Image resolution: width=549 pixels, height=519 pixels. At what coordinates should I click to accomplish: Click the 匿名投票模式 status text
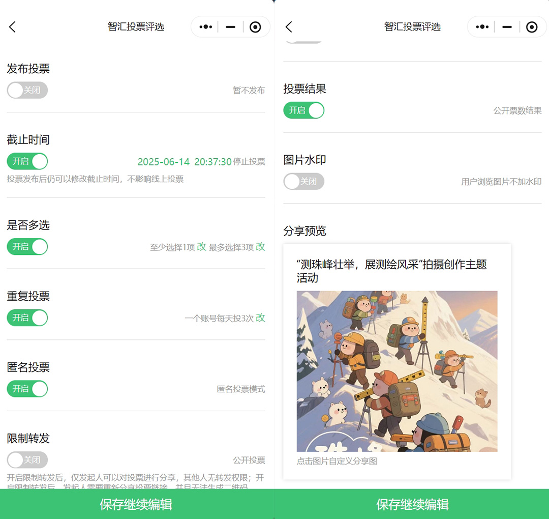241,389
